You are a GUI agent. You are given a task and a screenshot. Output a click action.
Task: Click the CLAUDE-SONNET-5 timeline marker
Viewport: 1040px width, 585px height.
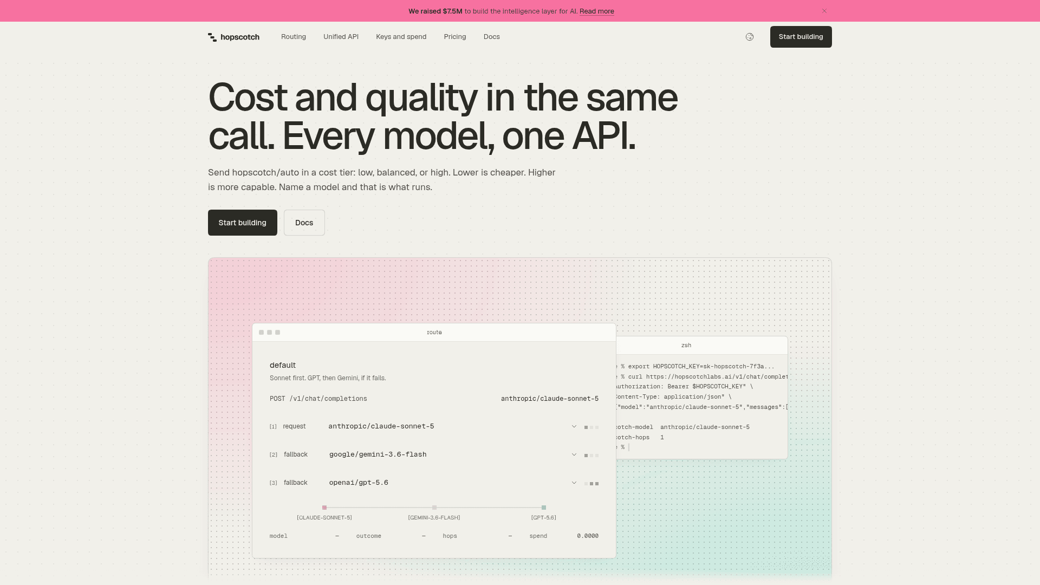click(x=324, y=508)
